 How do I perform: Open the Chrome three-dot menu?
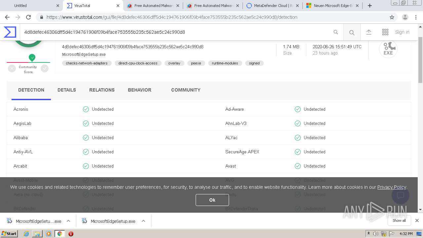point(416,17)
